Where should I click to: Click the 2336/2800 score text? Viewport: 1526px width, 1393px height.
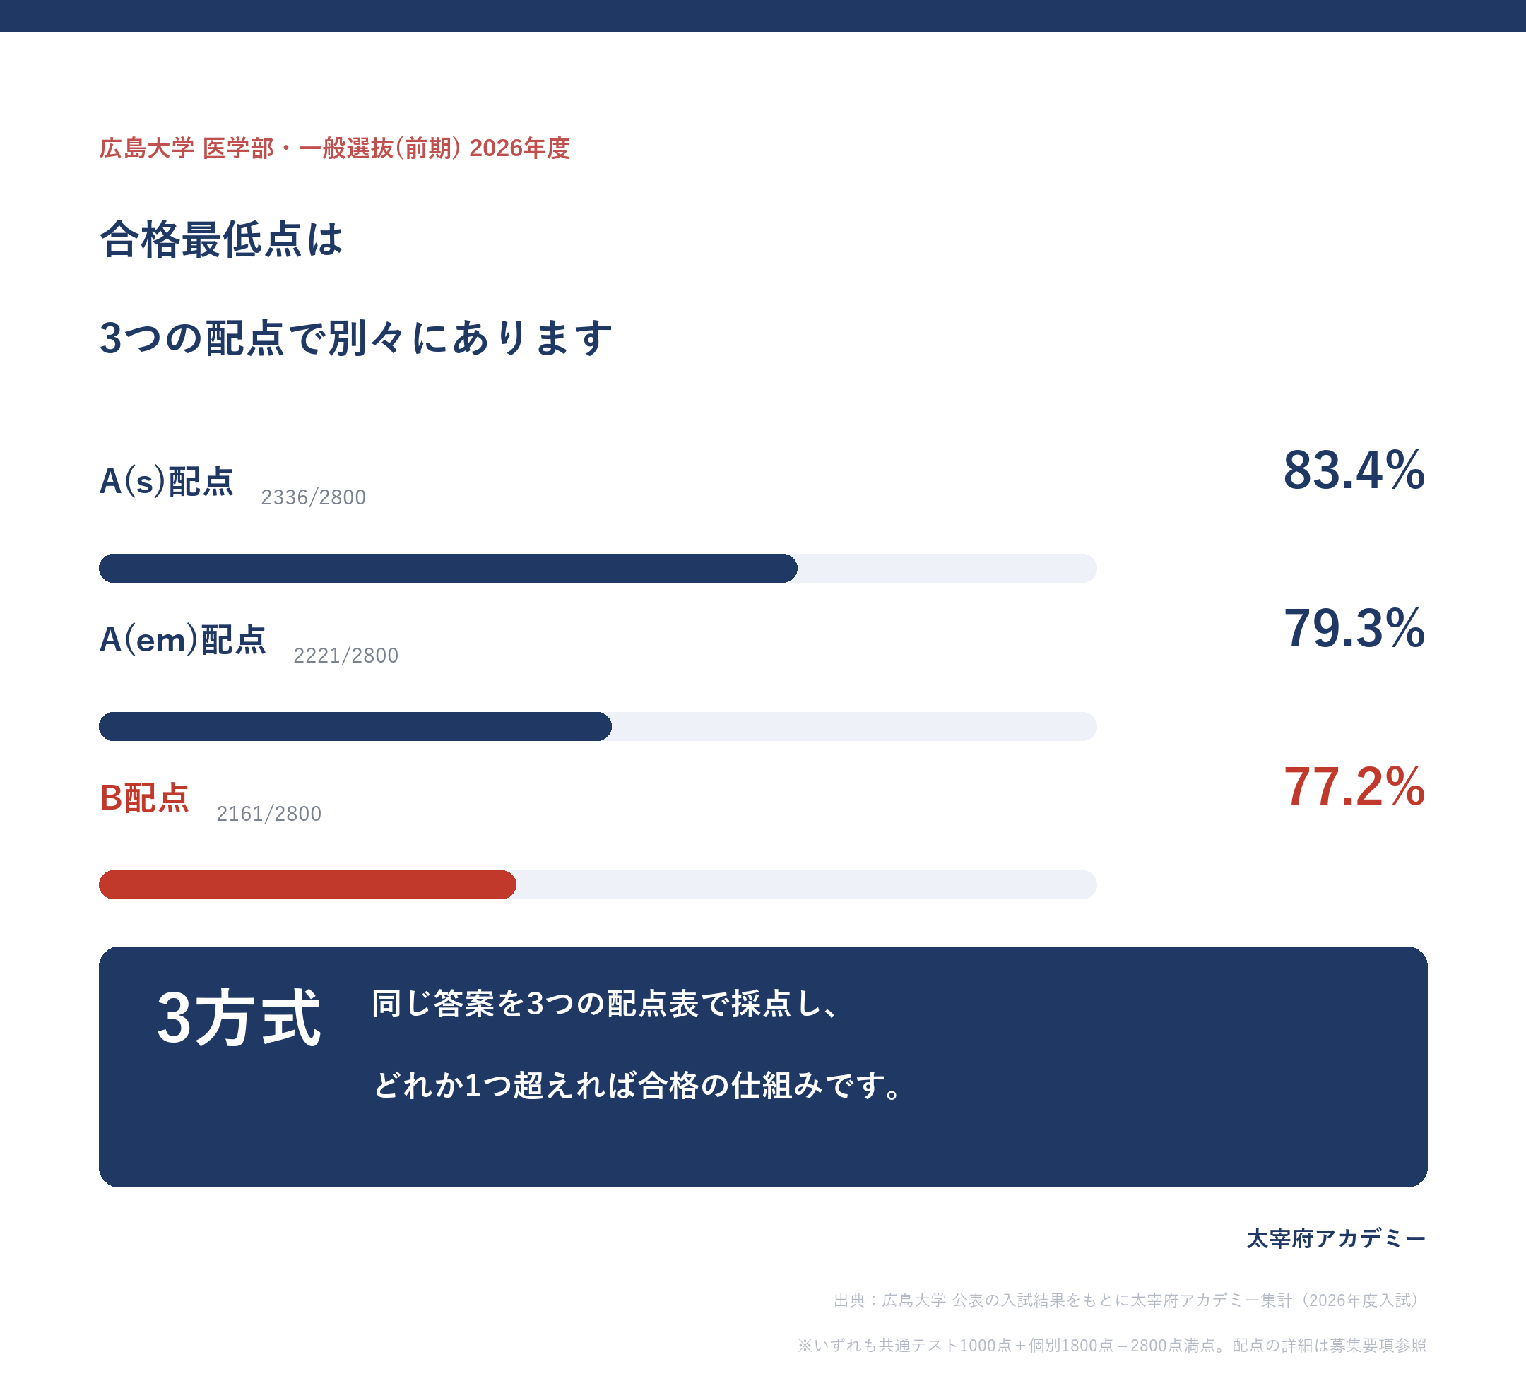[314, 497]
